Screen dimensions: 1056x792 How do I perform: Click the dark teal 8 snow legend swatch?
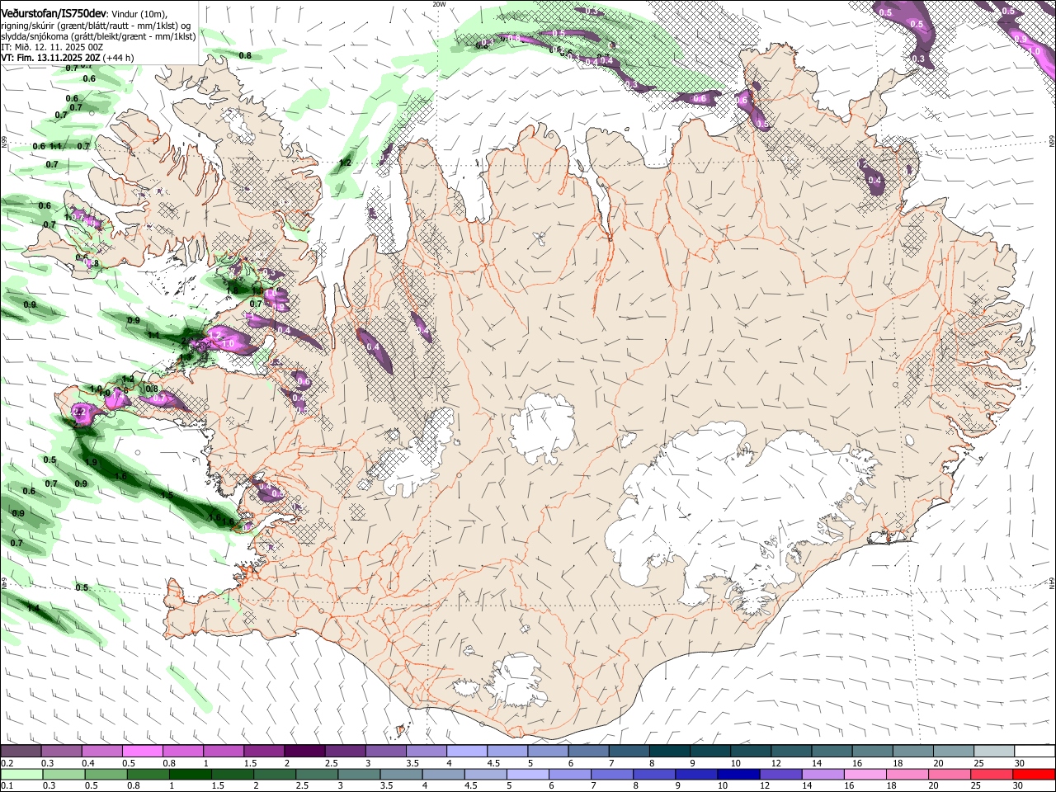[x=670, y=752]
